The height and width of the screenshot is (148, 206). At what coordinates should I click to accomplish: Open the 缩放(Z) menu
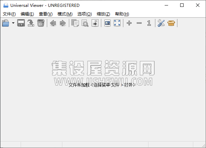[103, 14]
